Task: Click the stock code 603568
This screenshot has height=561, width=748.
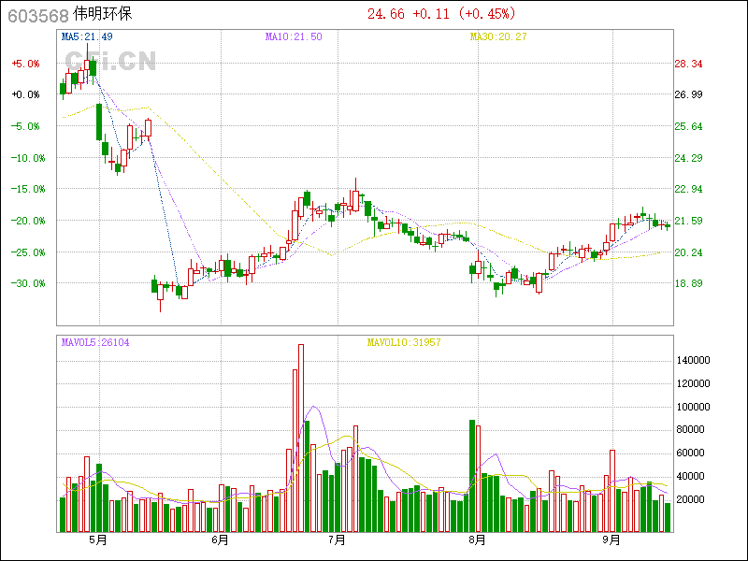Action: pyautogui.click(x=36, y=14)
